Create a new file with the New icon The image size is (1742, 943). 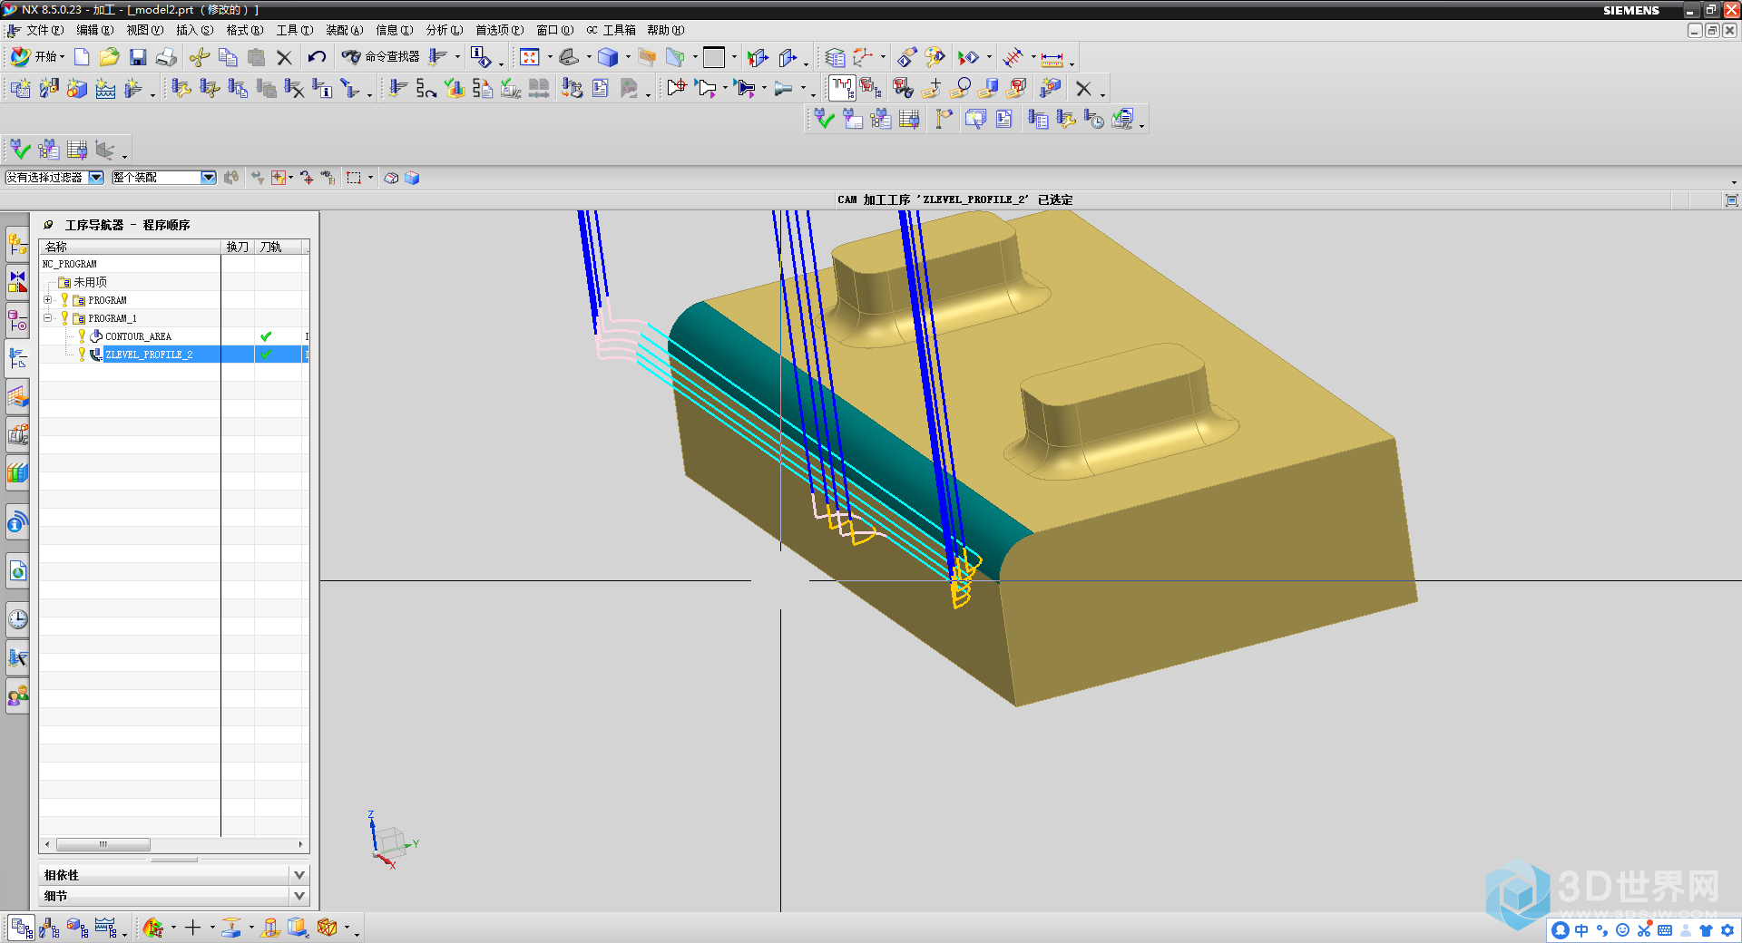click(x=82, y=57)
